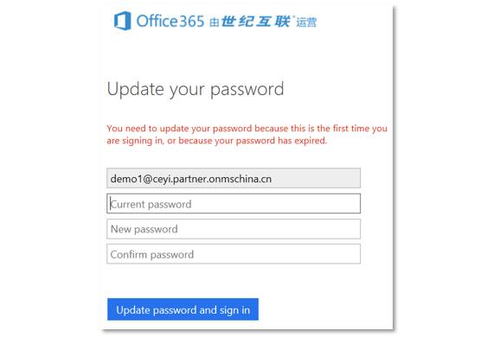The image size is (487, 337).
Task: Select the greyed-out email address text
Action: [x=190, y=179]
